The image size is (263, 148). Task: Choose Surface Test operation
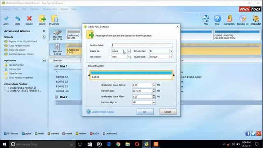(x=15, y=69)
